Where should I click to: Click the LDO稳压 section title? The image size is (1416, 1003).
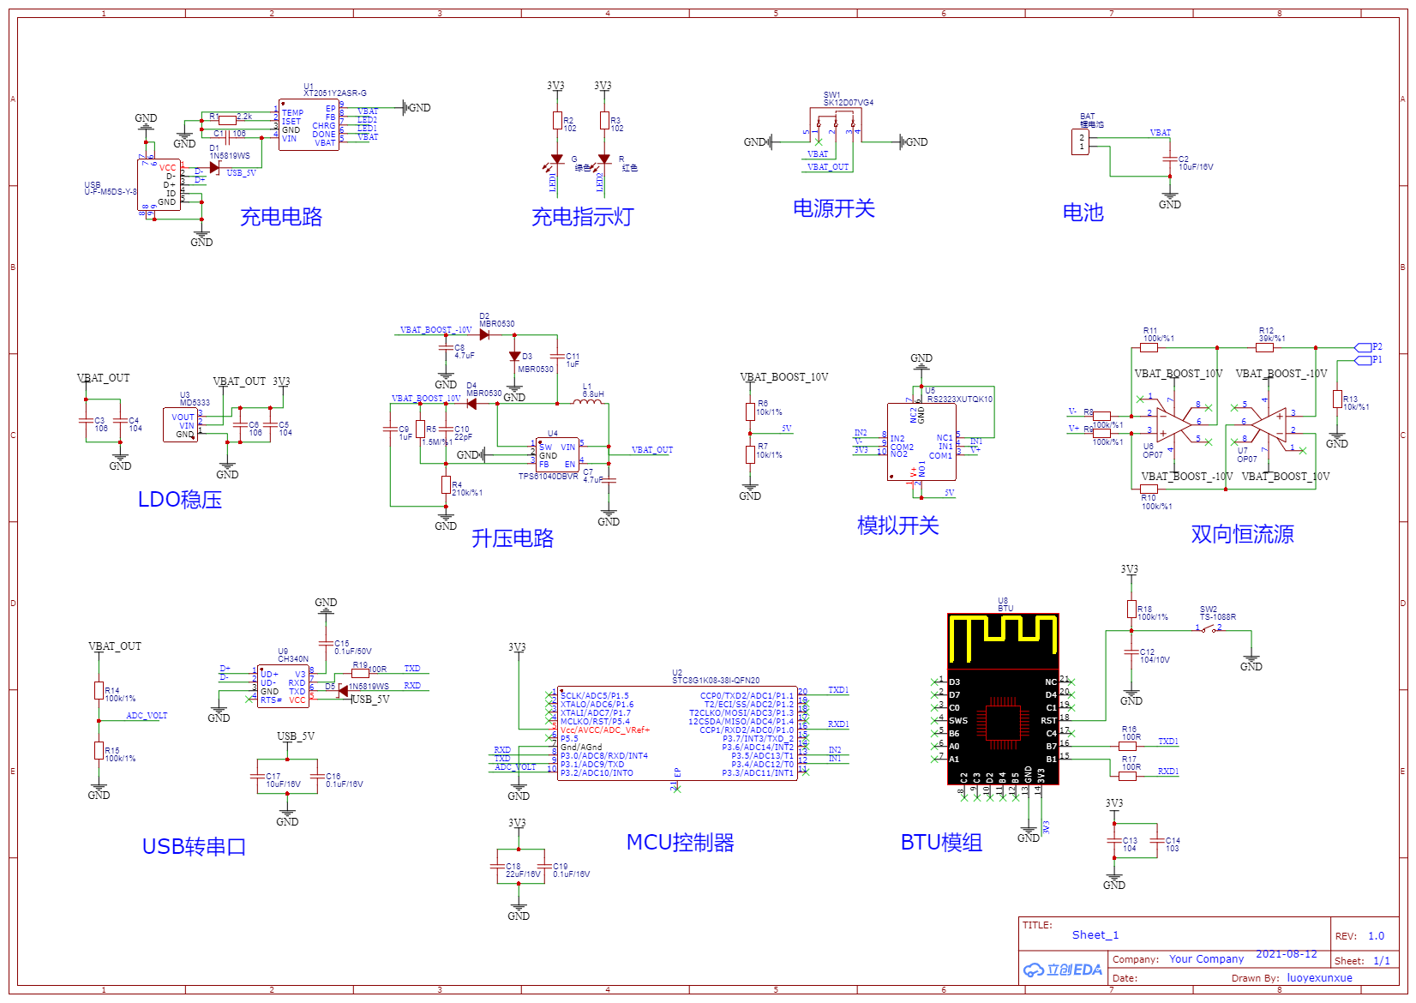(180, 500)
